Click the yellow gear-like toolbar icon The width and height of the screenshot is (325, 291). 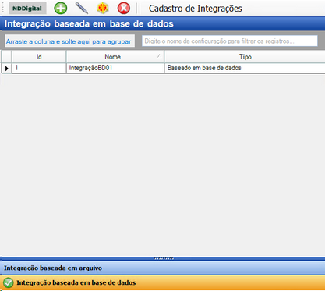[103, 8]
